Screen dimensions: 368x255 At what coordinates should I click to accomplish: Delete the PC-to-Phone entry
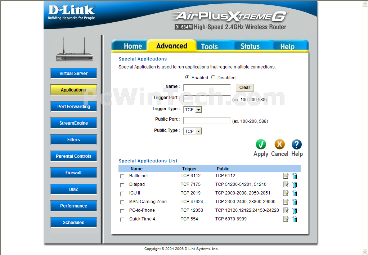click(295, 211)
